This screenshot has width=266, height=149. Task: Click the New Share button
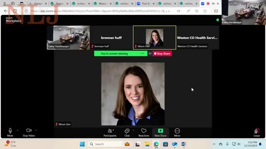coord(160,132)
